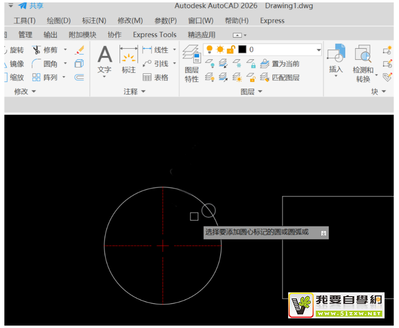The image size is (399, 328).
Task: Click the 插入 (Insert block) icon
Action: 336,58
